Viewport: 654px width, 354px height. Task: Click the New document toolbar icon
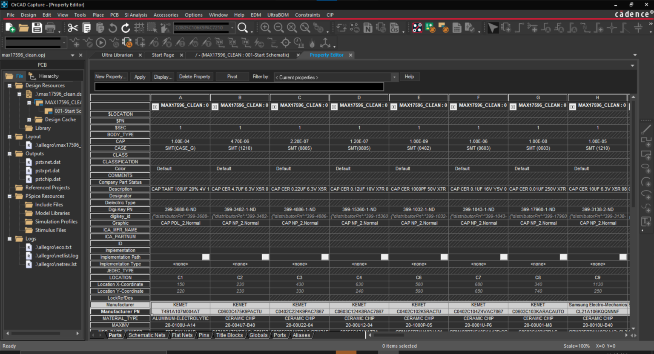(10, 28)
